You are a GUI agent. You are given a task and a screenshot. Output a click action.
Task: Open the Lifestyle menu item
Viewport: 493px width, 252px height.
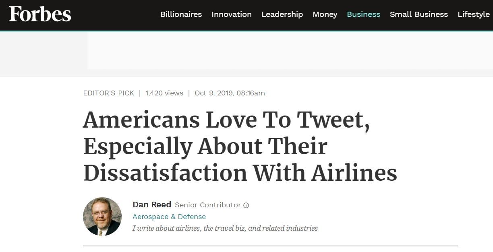pyautogui.click(x=473, y=14)
